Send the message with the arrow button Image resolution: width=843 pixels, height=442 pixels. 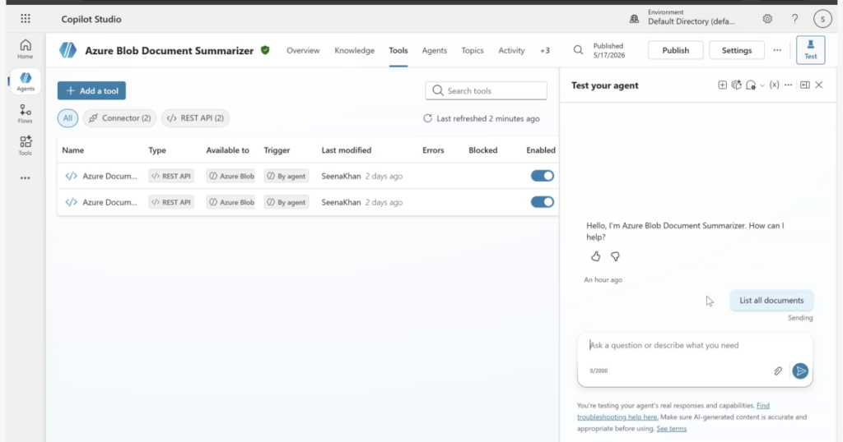point(800,371)
